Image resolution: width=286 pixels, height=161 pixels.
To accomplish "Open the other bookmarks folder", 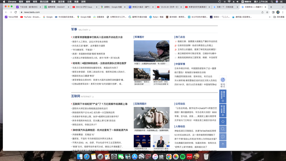I will tap(279, 17).
